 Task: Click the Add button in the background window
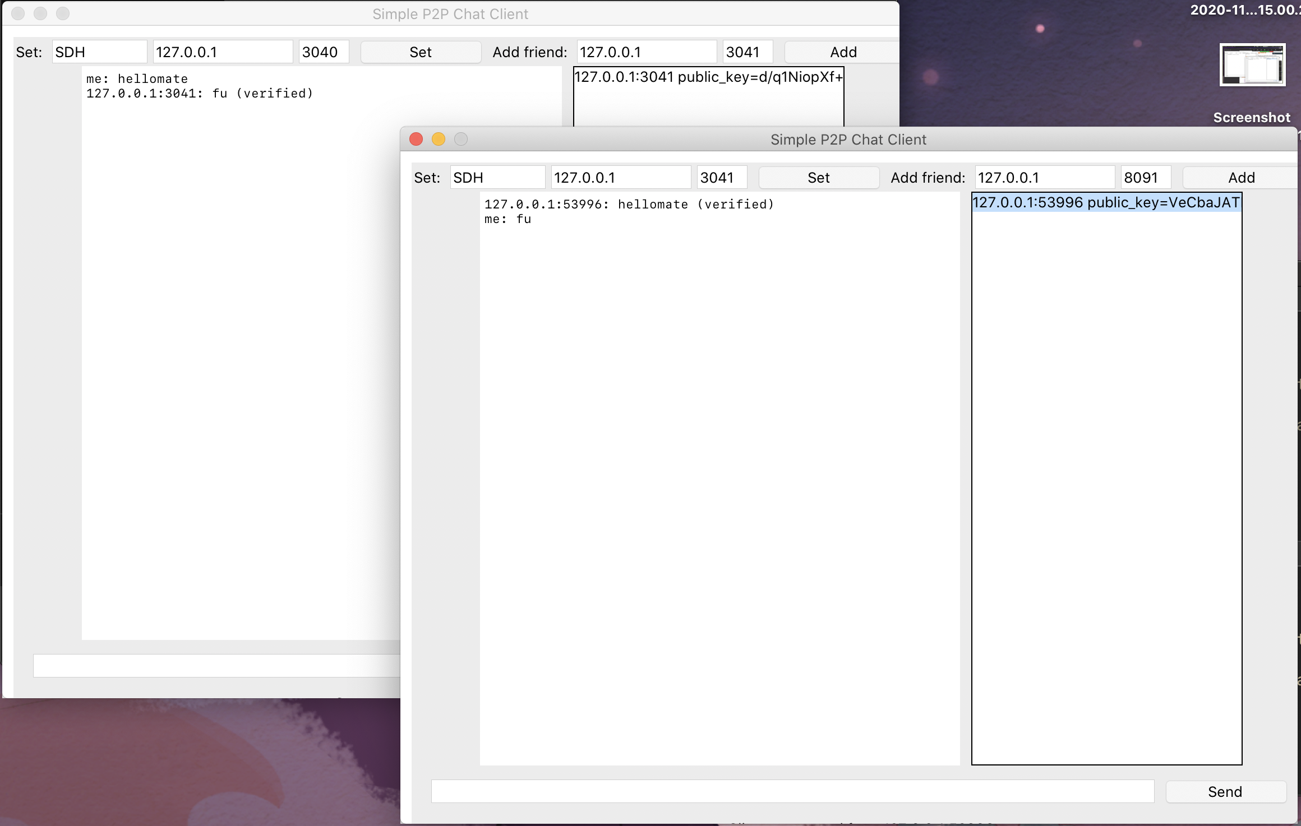pos(842,52)
